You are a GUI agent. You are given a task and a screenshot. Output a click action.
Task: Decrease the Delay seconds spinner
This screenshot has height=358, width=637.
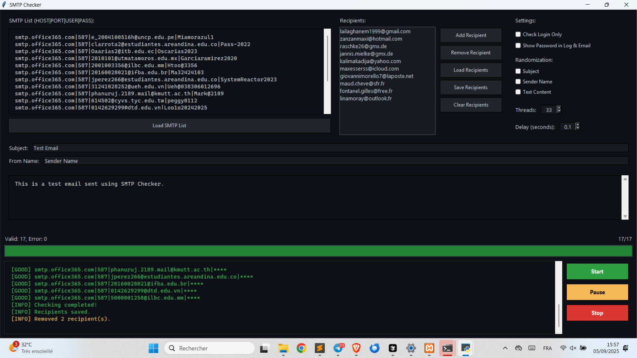click(578, 129)
